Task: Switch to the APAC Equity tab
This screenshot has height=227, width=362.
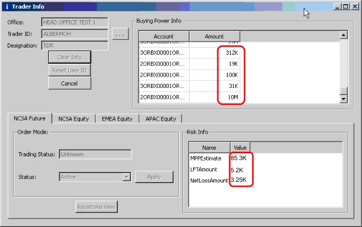Action: click(x=160, y=119)
